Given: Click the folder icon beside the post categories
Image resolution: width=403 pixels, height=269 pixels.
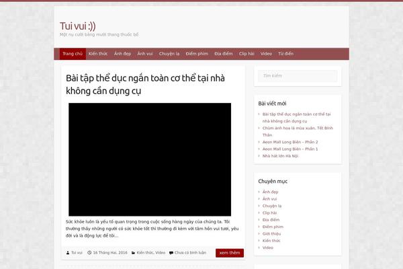Looking at the screenshot, I should click(x=133, y=253).
